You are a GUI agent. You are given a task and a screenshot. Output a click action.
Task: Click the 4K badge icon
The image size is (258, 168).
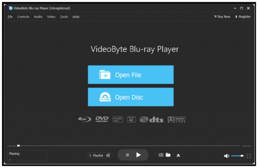(x=131, y=119)
